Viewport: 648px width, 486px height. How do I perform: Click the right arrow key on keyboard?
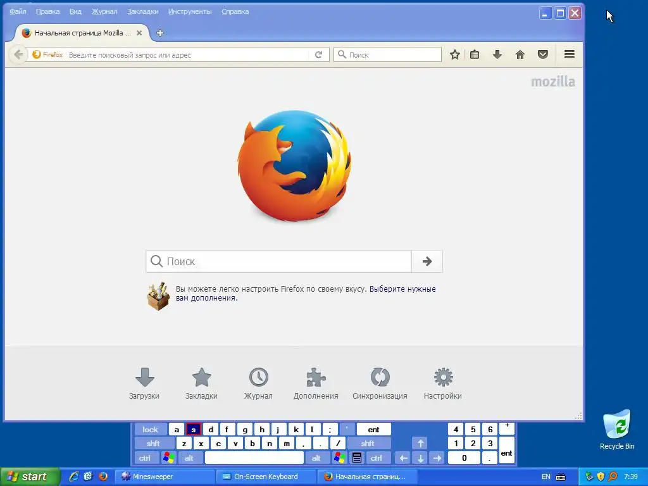click(x=437, y=458)
